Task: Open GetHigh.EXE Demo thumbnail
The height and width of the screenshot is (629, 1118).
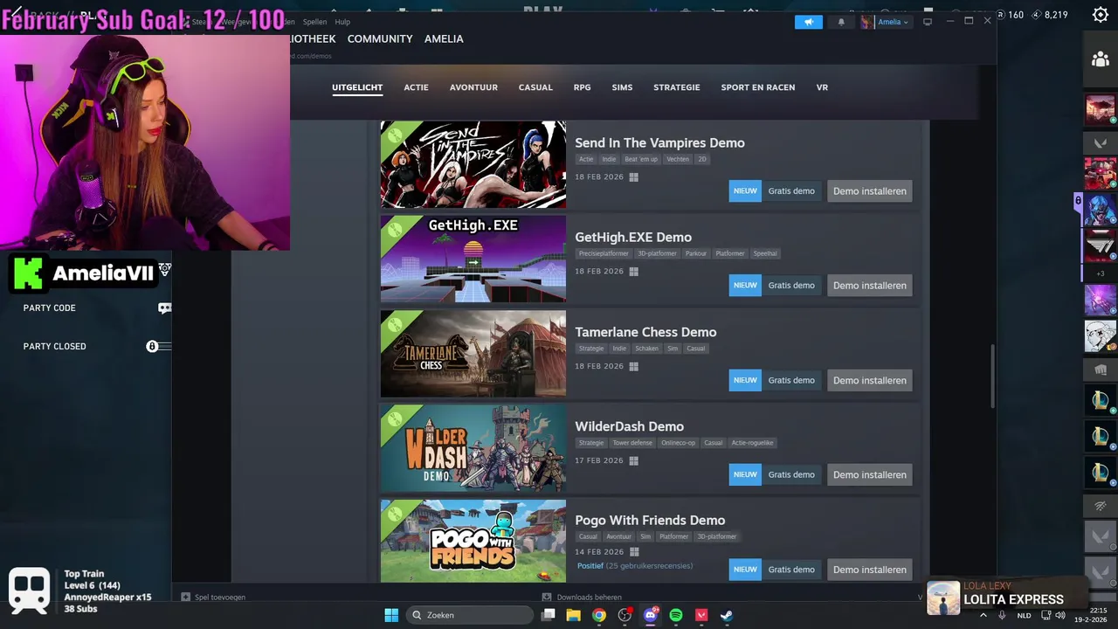Action: pyautogui.click(x=473, y=259)
